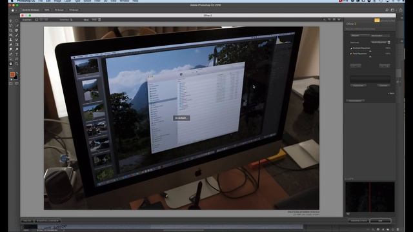The image size is (413, 232).
Task: Click the black background color swatch
Action: [x=15, y=77]
